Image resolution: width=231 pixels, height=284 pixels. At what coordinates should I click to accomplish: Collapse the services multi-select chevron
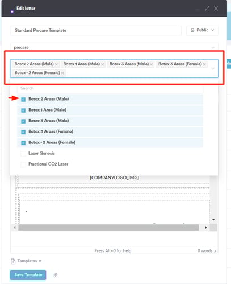(213, 68)
